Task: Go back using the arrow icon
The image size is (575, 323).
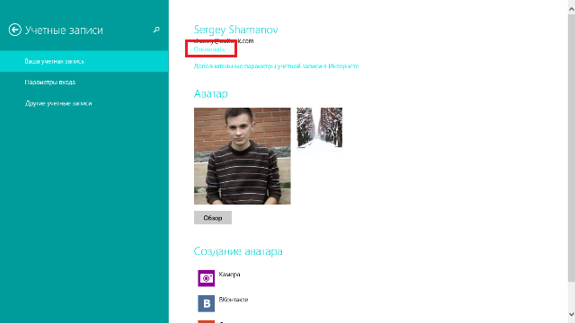Action: 14,30
